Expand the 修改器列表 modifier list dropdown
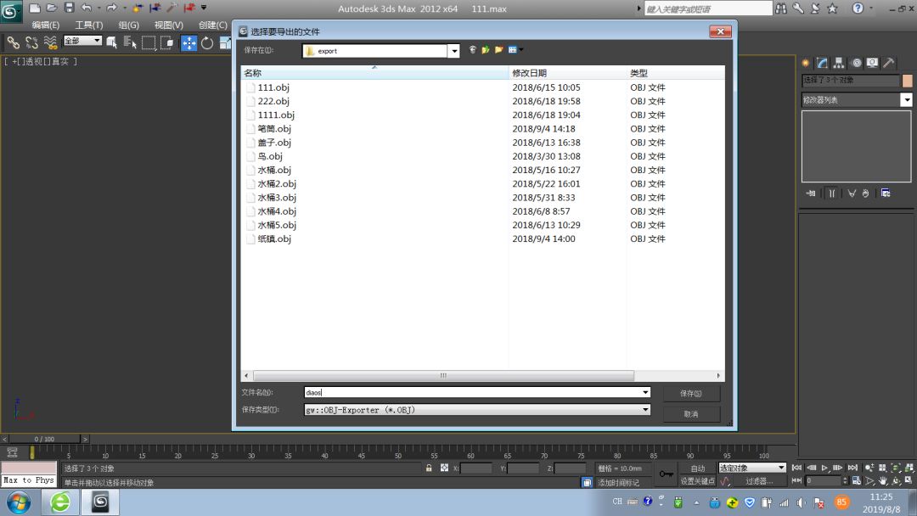The width and height of the screenshot is (917, 516). tap(907, 100)
